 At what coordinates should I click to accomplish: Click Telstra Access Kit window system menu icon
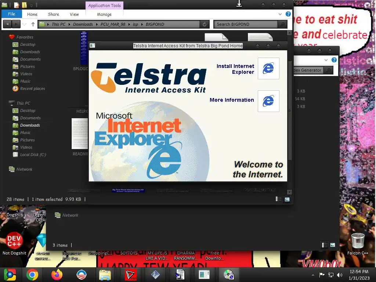[92, 46]
